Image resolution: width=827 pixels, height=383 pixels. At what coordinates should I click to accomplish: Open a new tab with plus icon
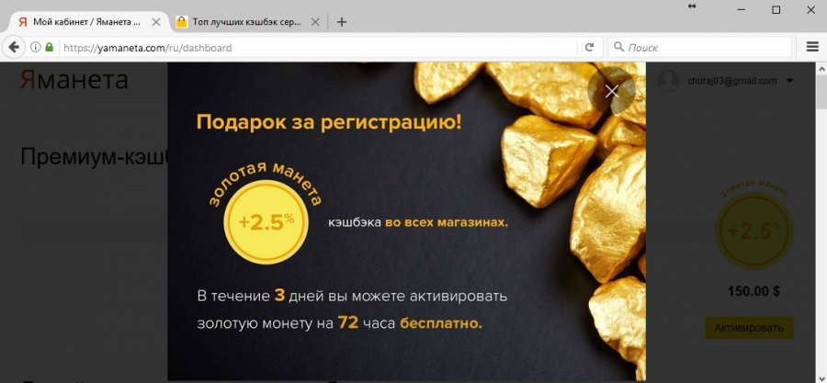(342, 22)
